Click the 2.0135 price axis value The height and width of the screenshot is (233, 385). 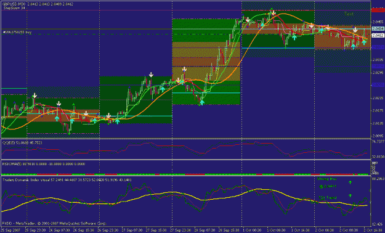378,123
